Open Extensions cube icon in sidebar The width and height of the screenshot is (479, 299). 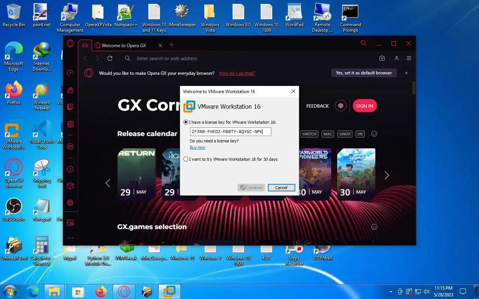pos(70,186)
